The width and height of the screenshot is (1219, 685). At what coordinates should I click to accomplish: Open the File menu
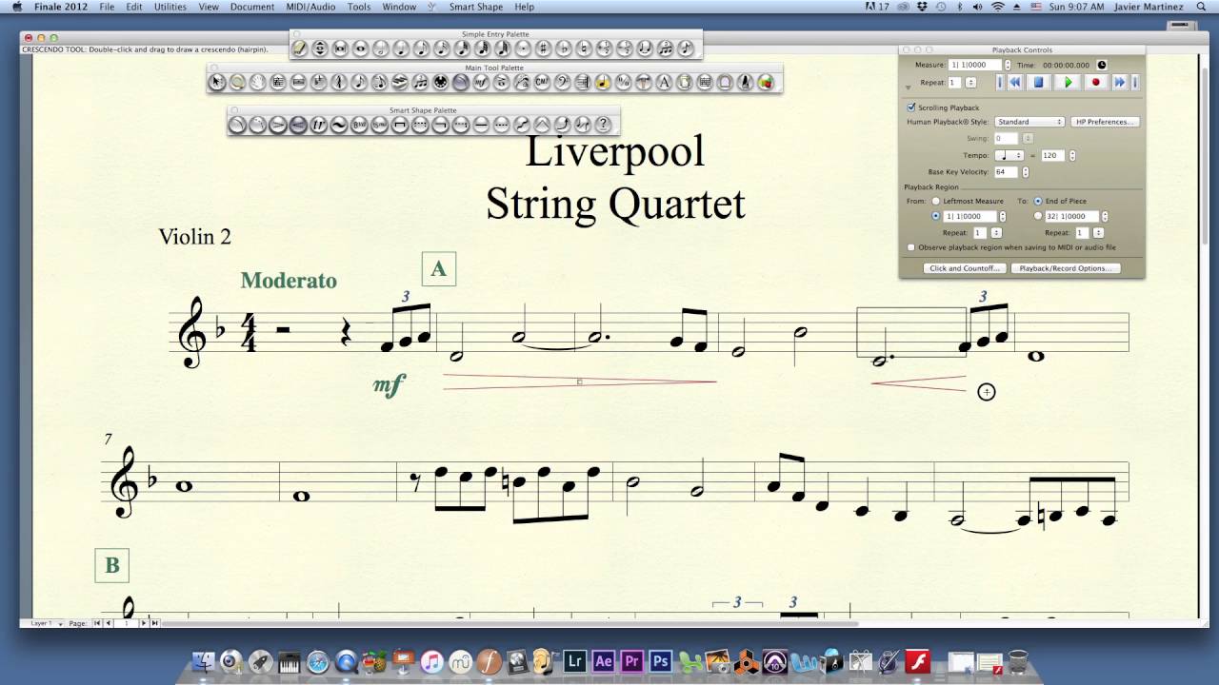107,7
